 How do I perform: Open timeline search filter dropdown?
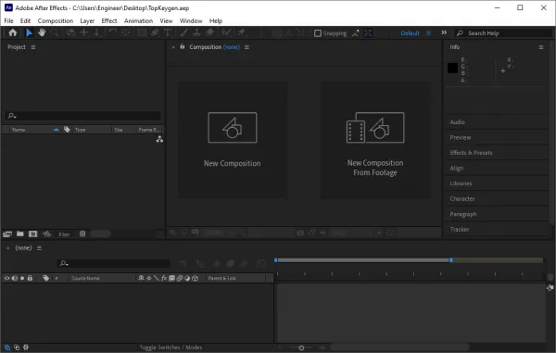[x=64, y=263]
